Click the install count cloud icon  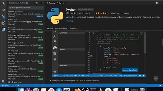(x=80, y=13)
